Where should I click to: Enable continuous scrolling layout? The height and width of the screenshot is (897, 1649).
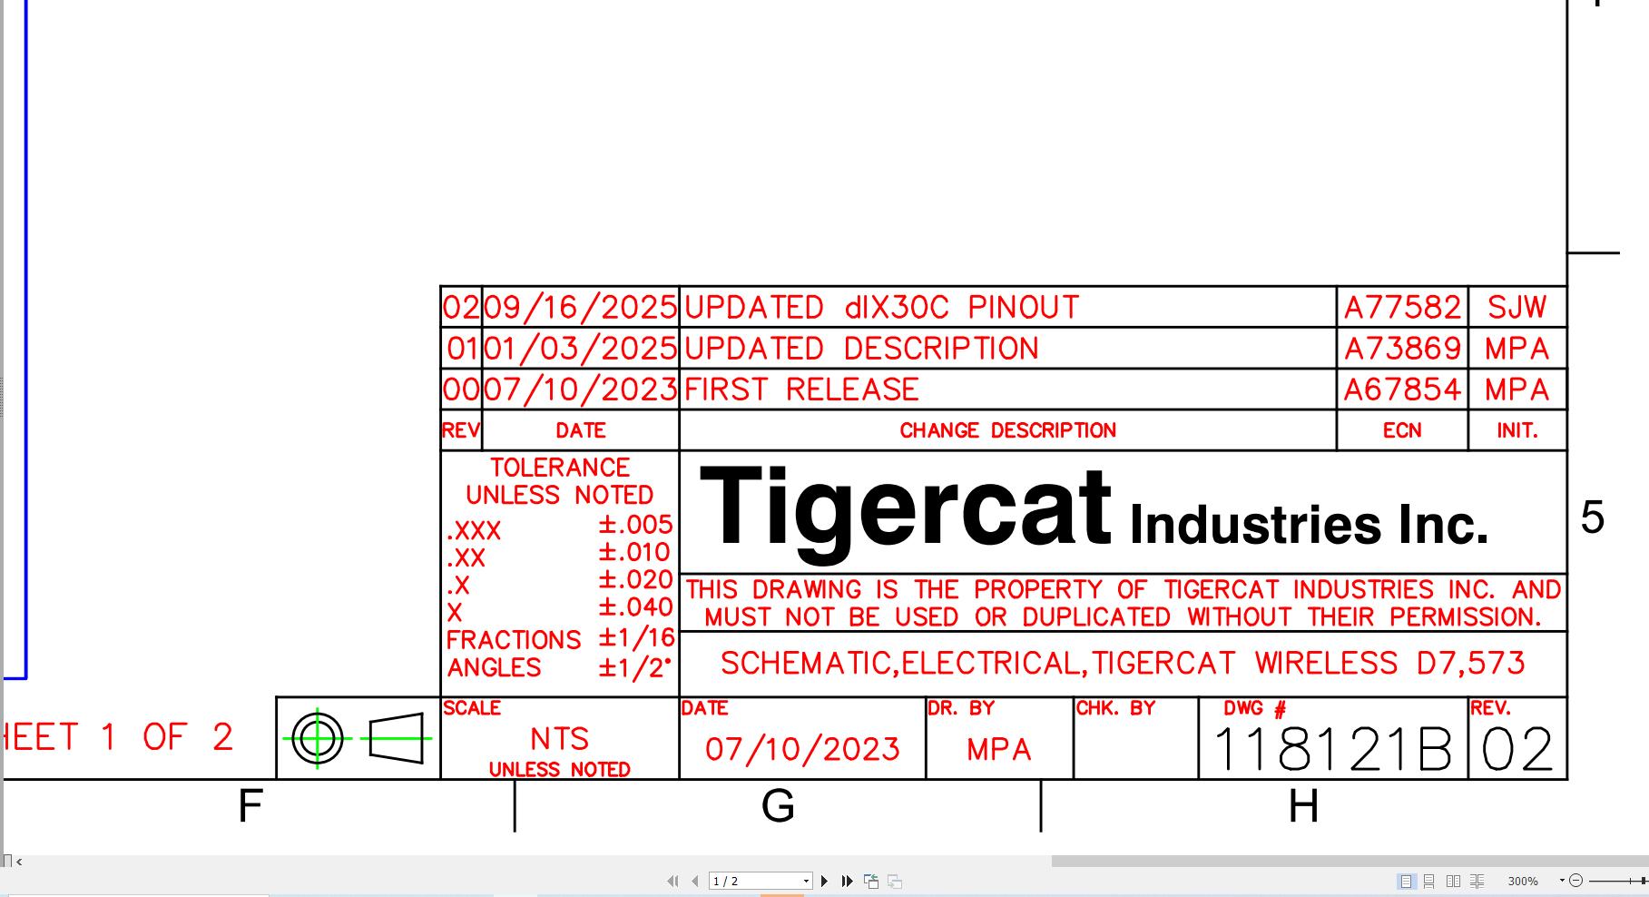(1430, 881)
